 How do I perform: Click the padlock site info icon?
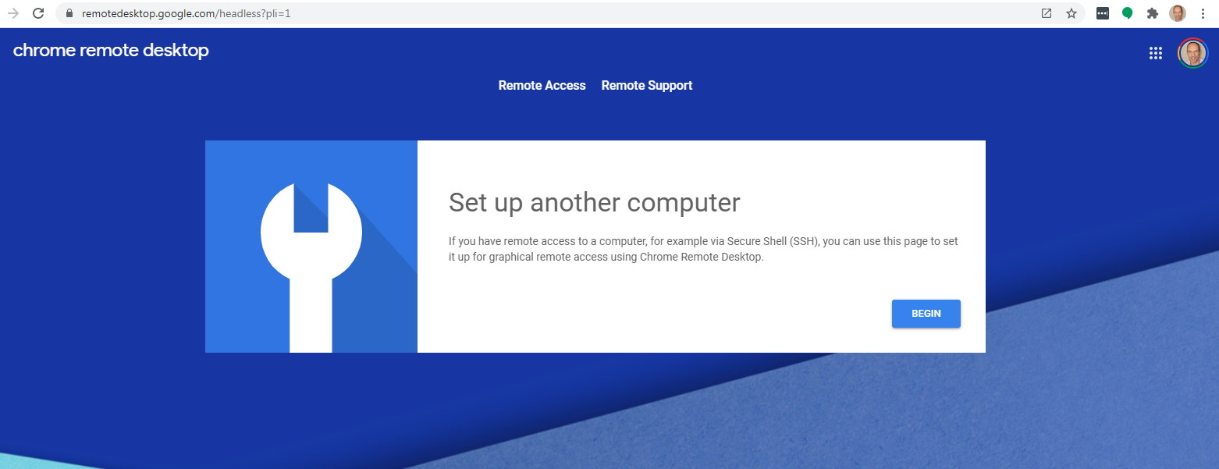coord(69,13)
